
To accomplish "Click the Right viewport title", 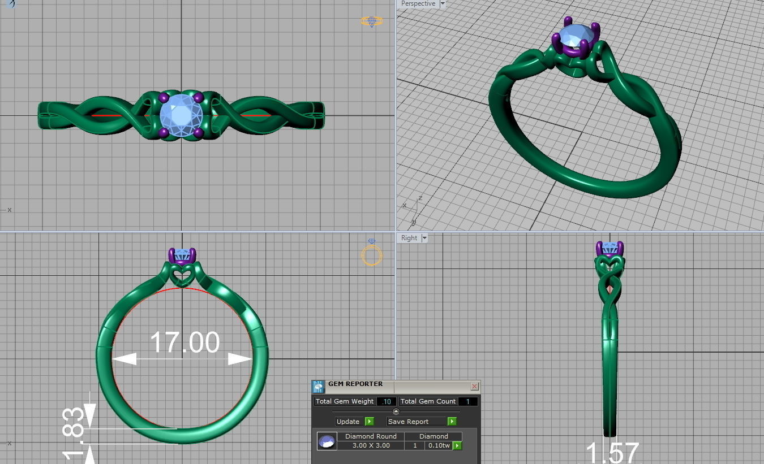I will click(x=409, y=238).
